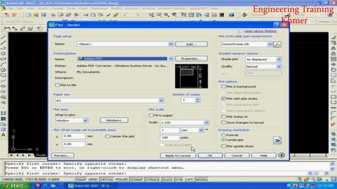Open the File menu
This screenshot has width=337, height=189.
click(x=11, y=8)
